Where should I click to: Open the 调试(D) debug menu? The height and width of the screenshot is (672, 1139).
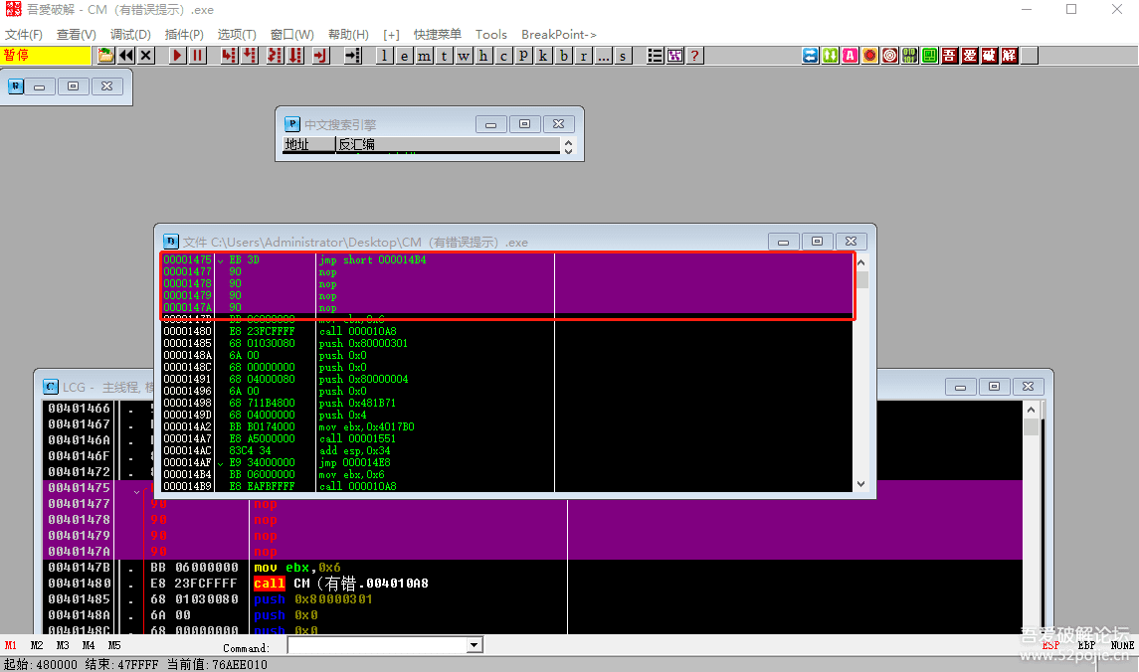[x=130, y=35]
